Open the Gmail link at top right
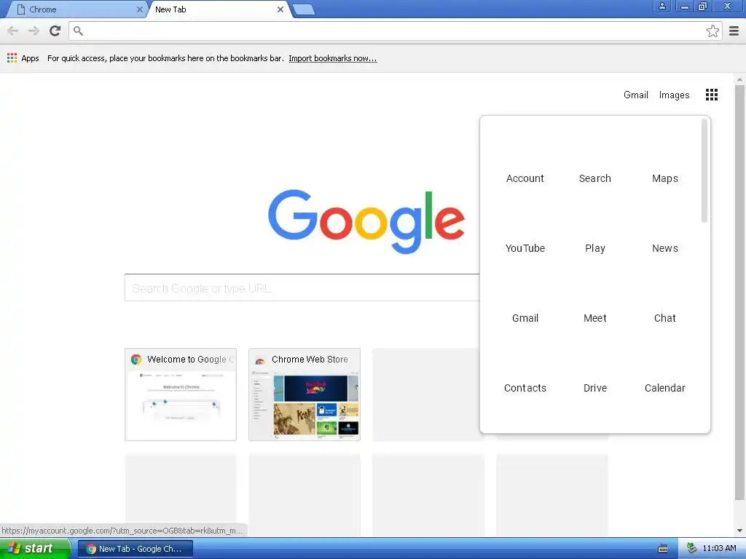The image size is (746, 559). point(635,95)
